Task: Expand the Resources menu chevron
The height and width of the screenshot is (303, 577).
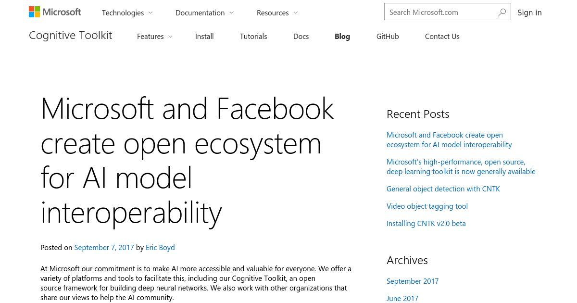Action: coord(295,13)
